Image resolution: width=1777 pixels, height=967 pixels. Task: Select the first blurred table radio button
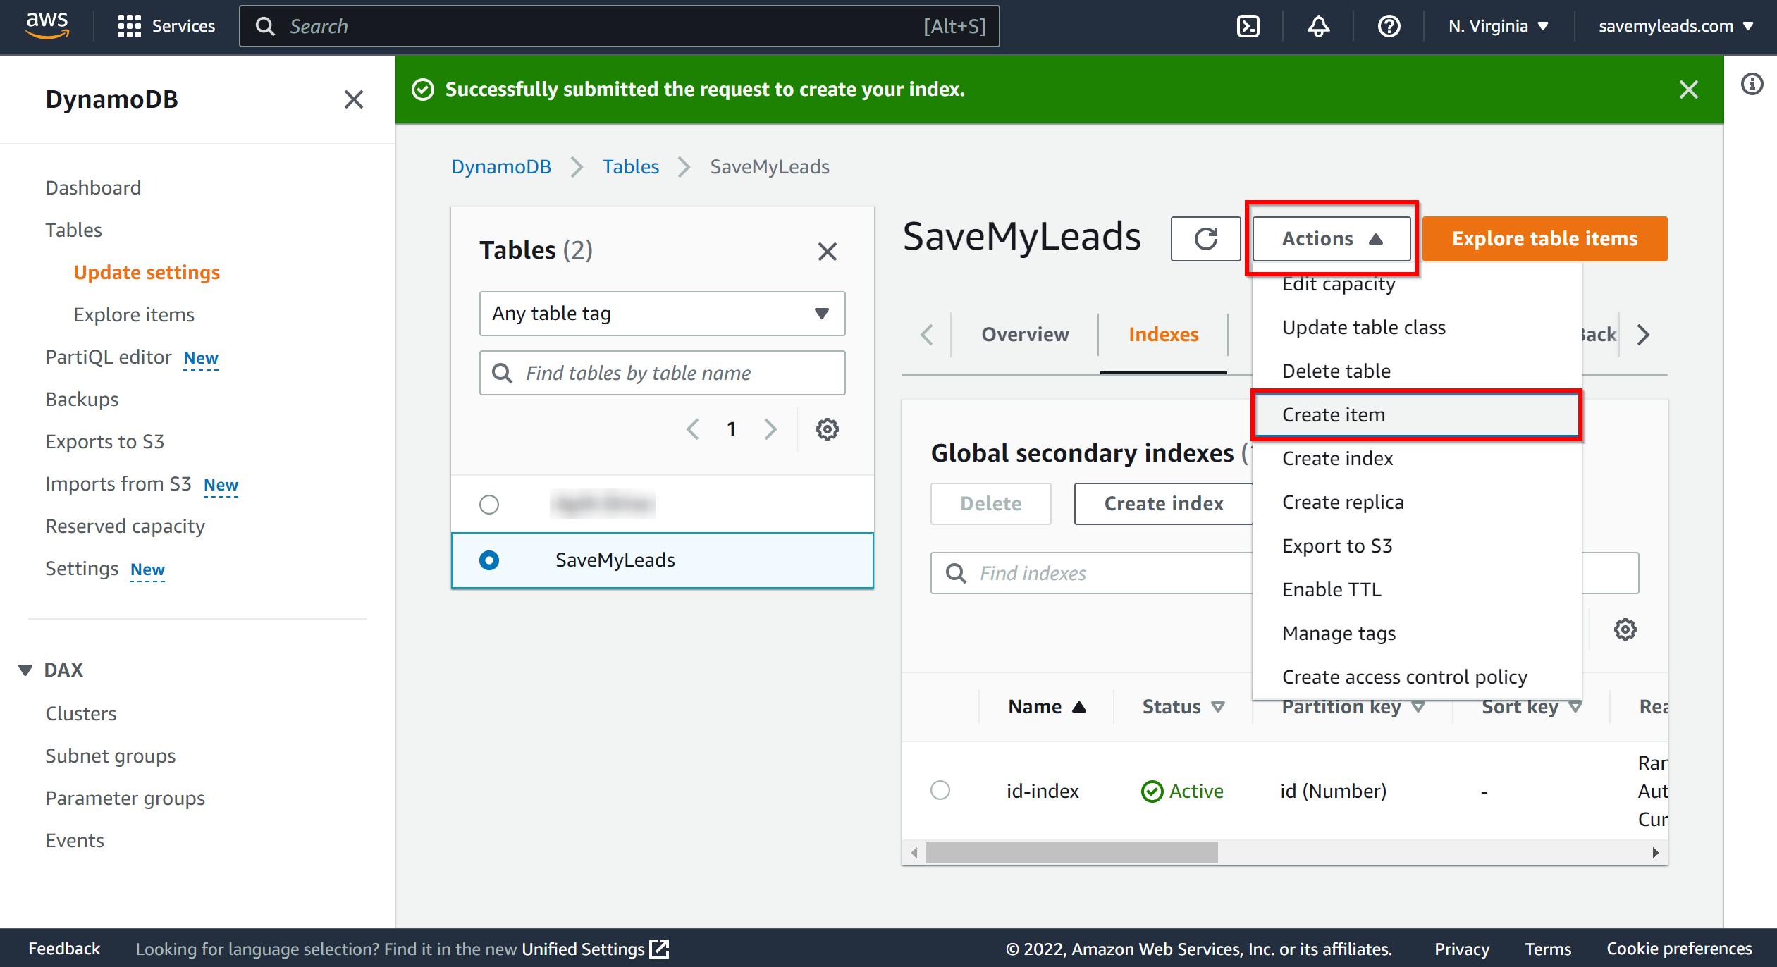click(x=489, y=504)
